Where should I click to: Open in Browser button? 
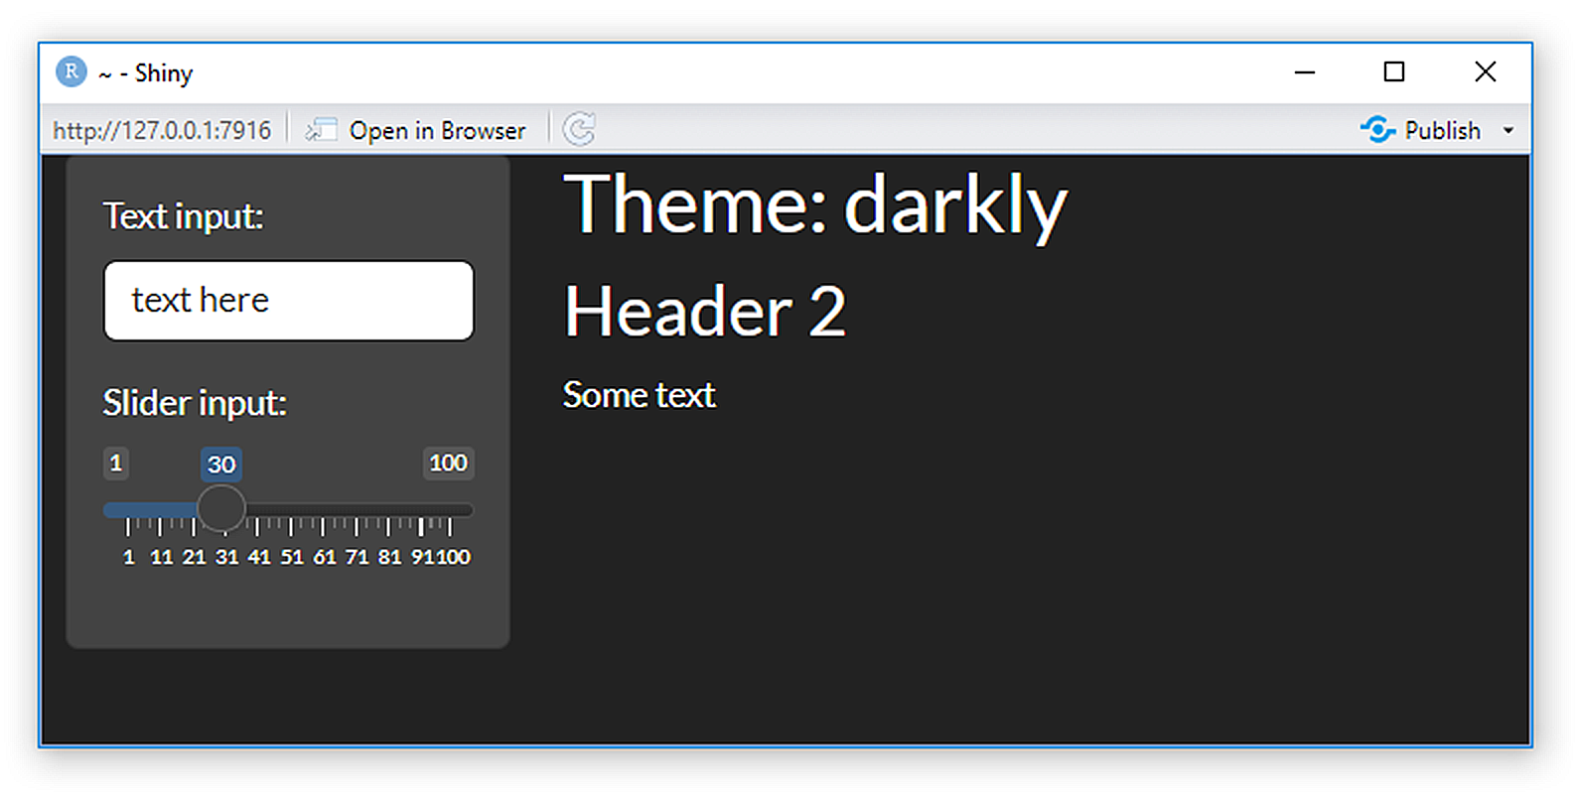pyautogui.click(x=415, y=130)
